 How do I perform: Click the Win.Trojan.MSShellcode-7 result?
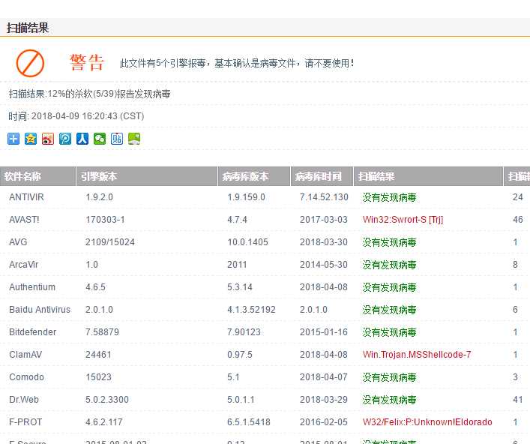click(x=417, y=355)
